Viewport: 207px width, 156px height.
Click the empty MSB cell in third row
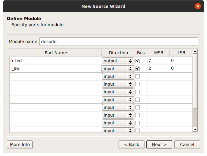pyautogui.click(x=158, y=76)
